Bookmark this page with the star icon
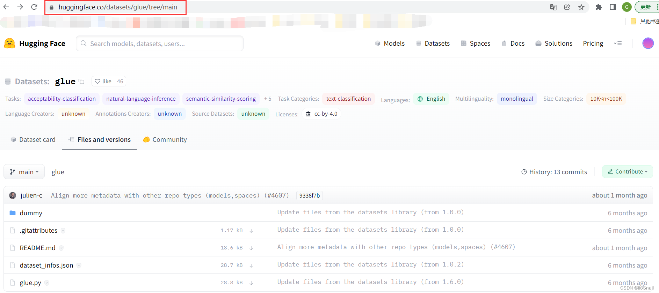 581,7
